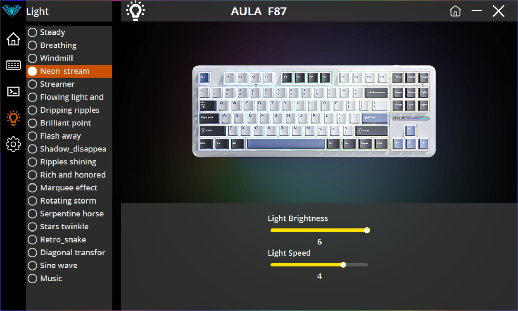Click the spacebar on keyboard preview
Viewport: 518px width, 311px height.
(286, 143)
